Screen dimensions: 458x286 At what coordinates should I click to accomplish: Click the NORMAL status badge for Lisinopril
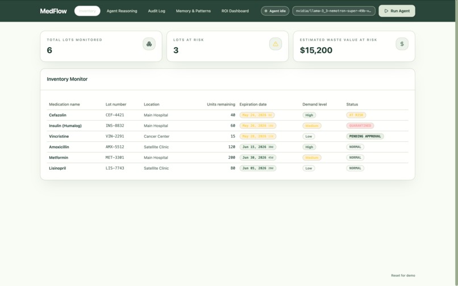pos(355,168)
